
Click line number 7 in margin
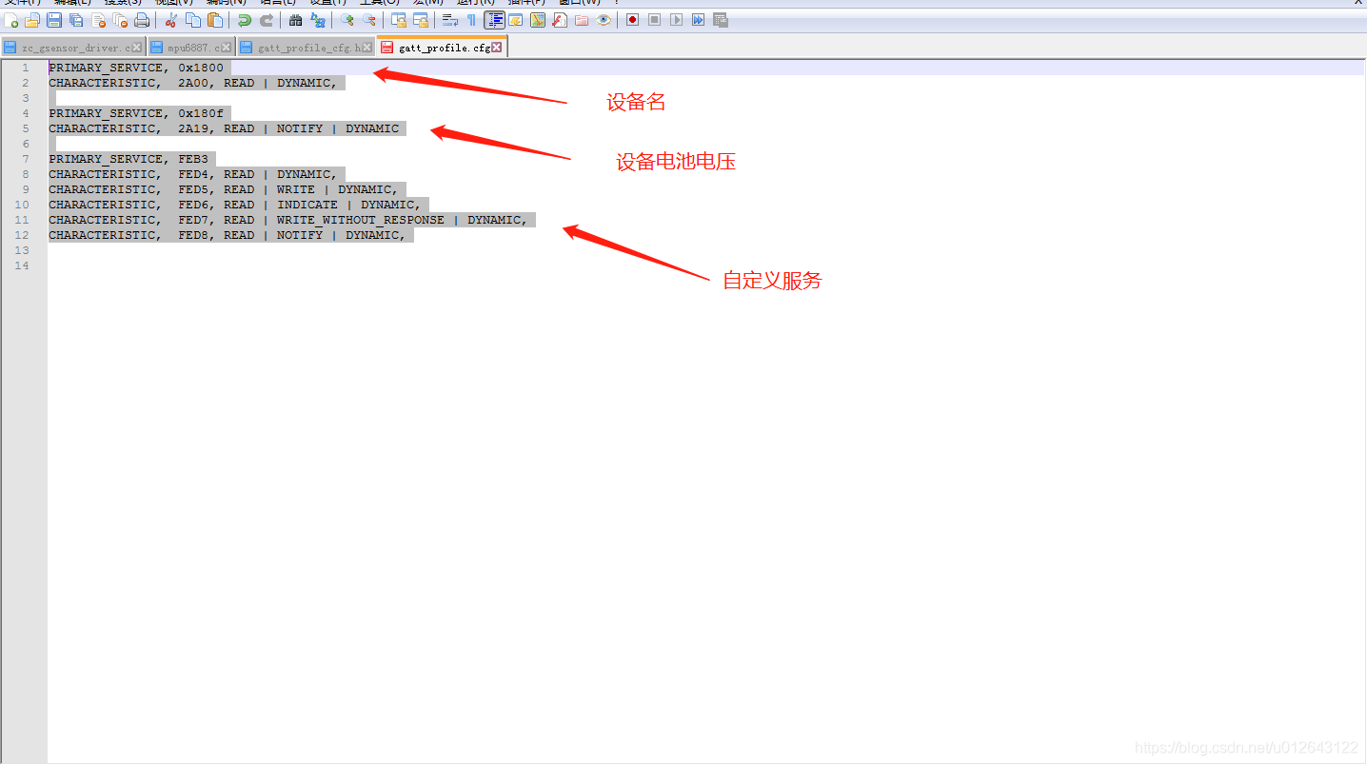pos(26,159)
